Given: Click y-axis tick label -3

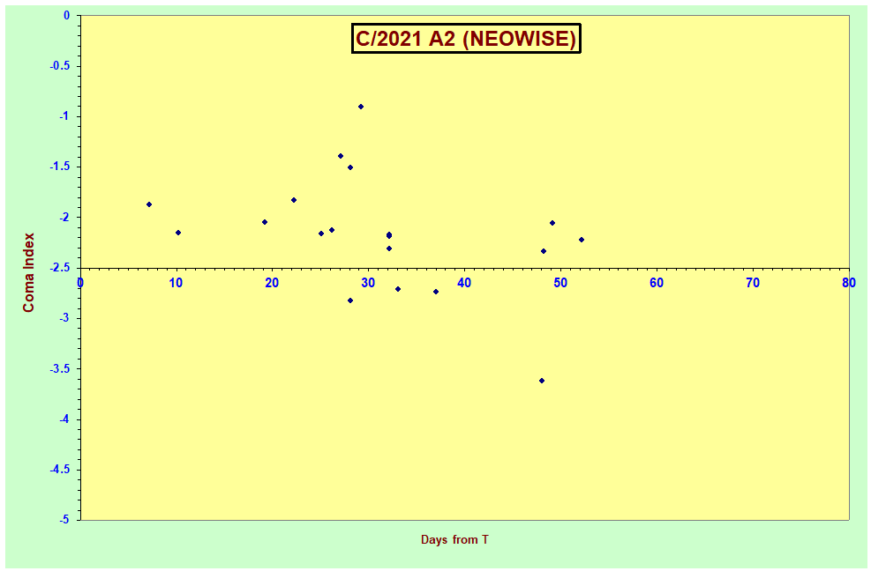Looking at the screenshot, I should [64, 318].
